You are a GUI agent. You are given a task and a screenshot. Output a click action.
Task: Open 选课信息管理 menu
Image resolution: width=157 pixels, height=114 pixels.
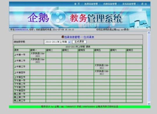coord(91,4)
